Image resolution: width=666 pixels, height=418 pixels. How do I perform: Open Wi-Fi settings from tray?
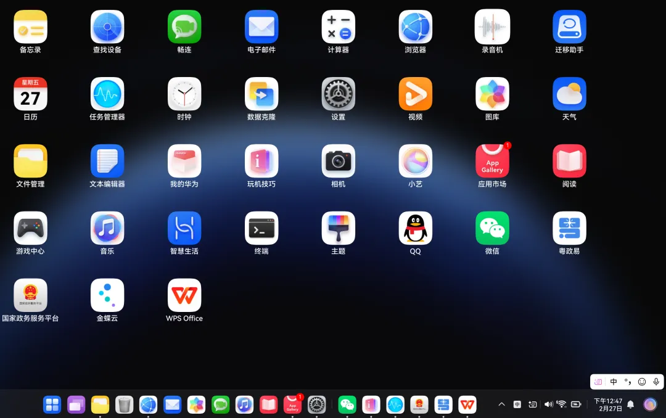[x=562, y=404]
